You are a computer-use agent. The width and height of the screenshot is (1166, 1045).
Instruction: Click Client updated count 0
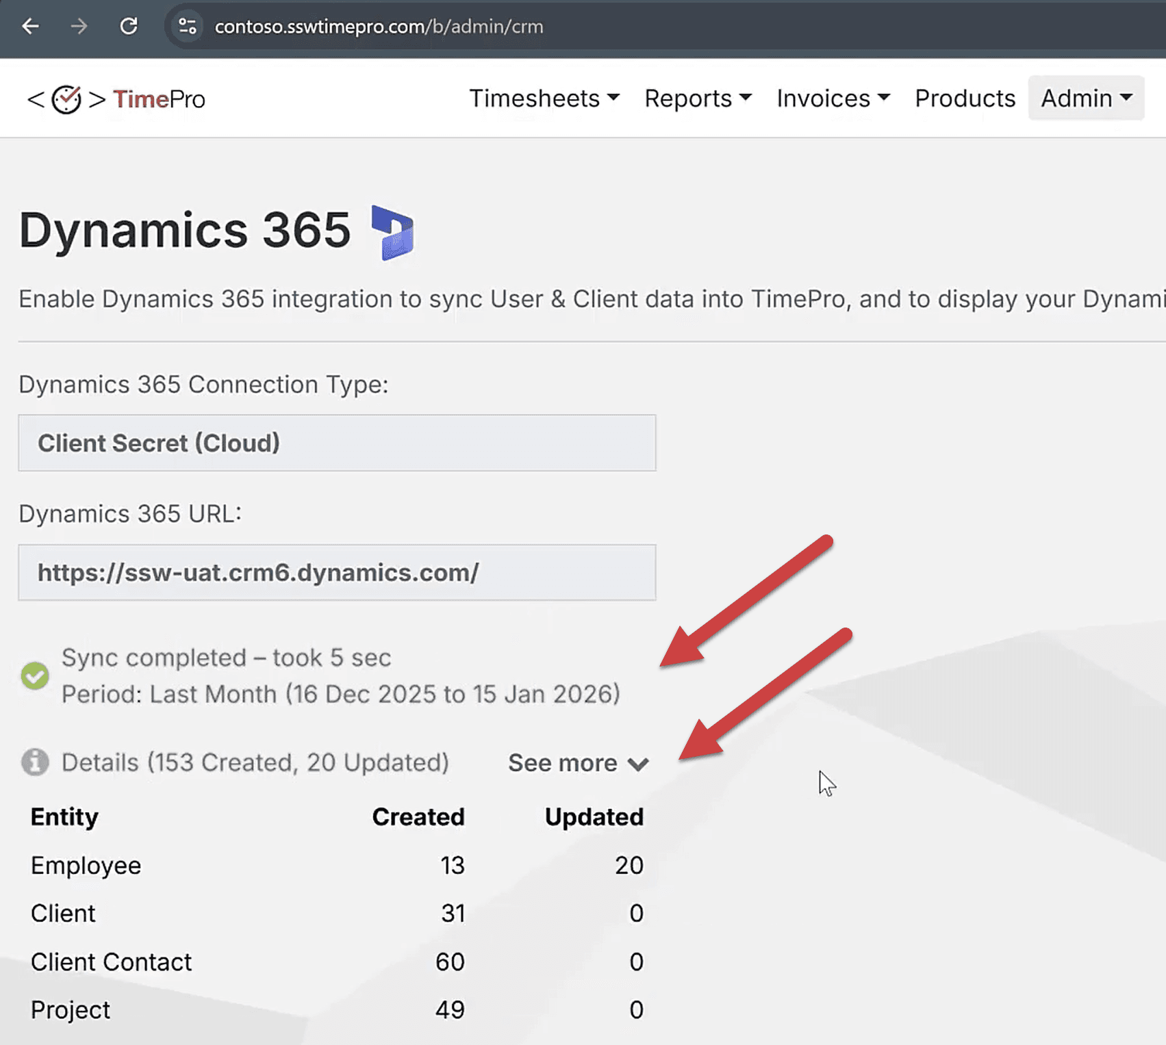coord(637,914)
